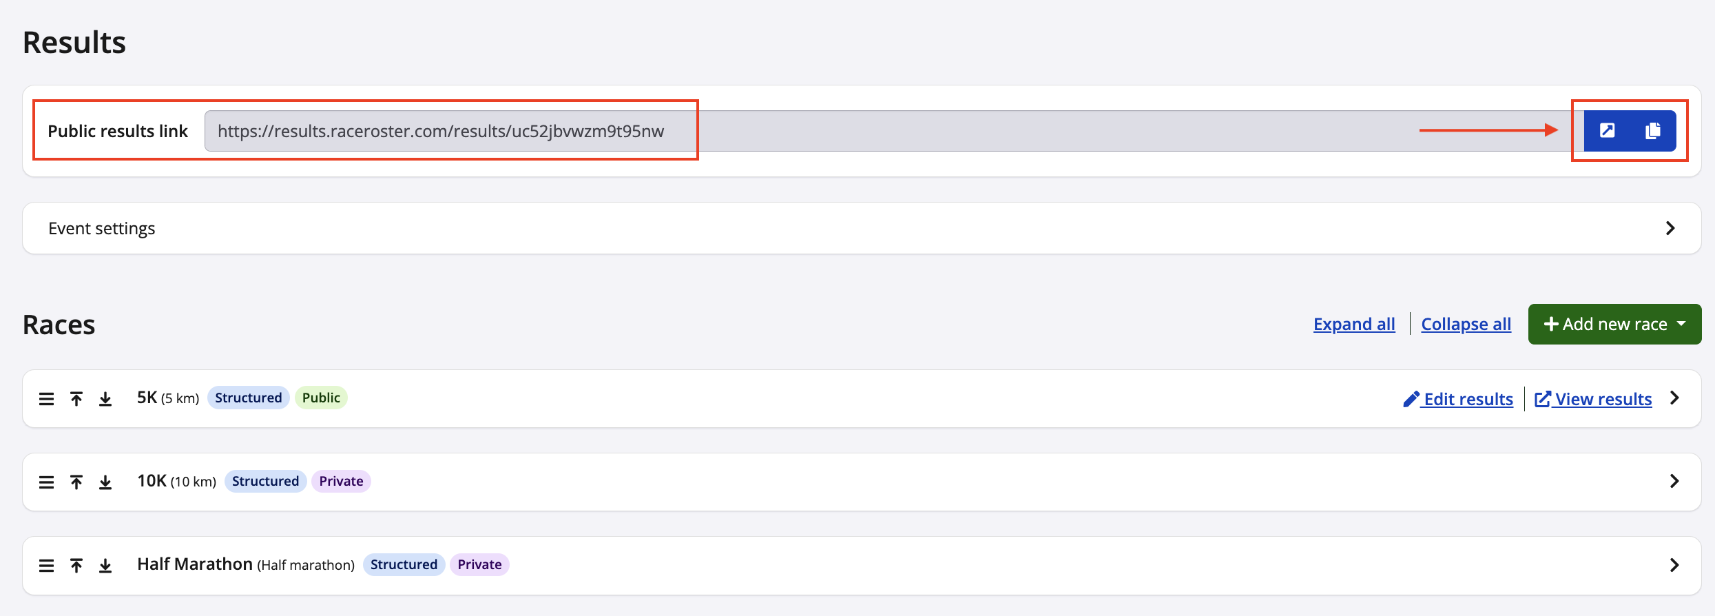Move 5K race to bottom
Image resolution: width=1715 pixels, height=616 pixels.
tap(105, 399)
